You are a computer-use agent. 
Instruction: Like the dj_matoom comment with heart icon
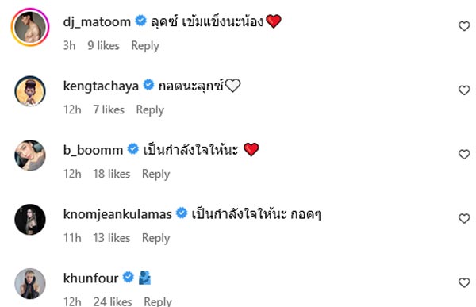point(464,26)
